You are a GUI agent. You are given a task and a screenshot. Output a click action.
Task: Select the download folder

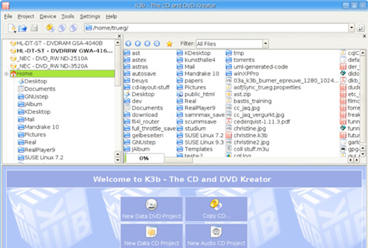141,115
